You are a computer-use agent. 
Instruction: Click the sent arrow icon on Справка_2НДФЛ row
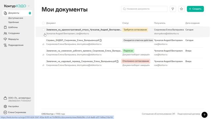point(43,44)
